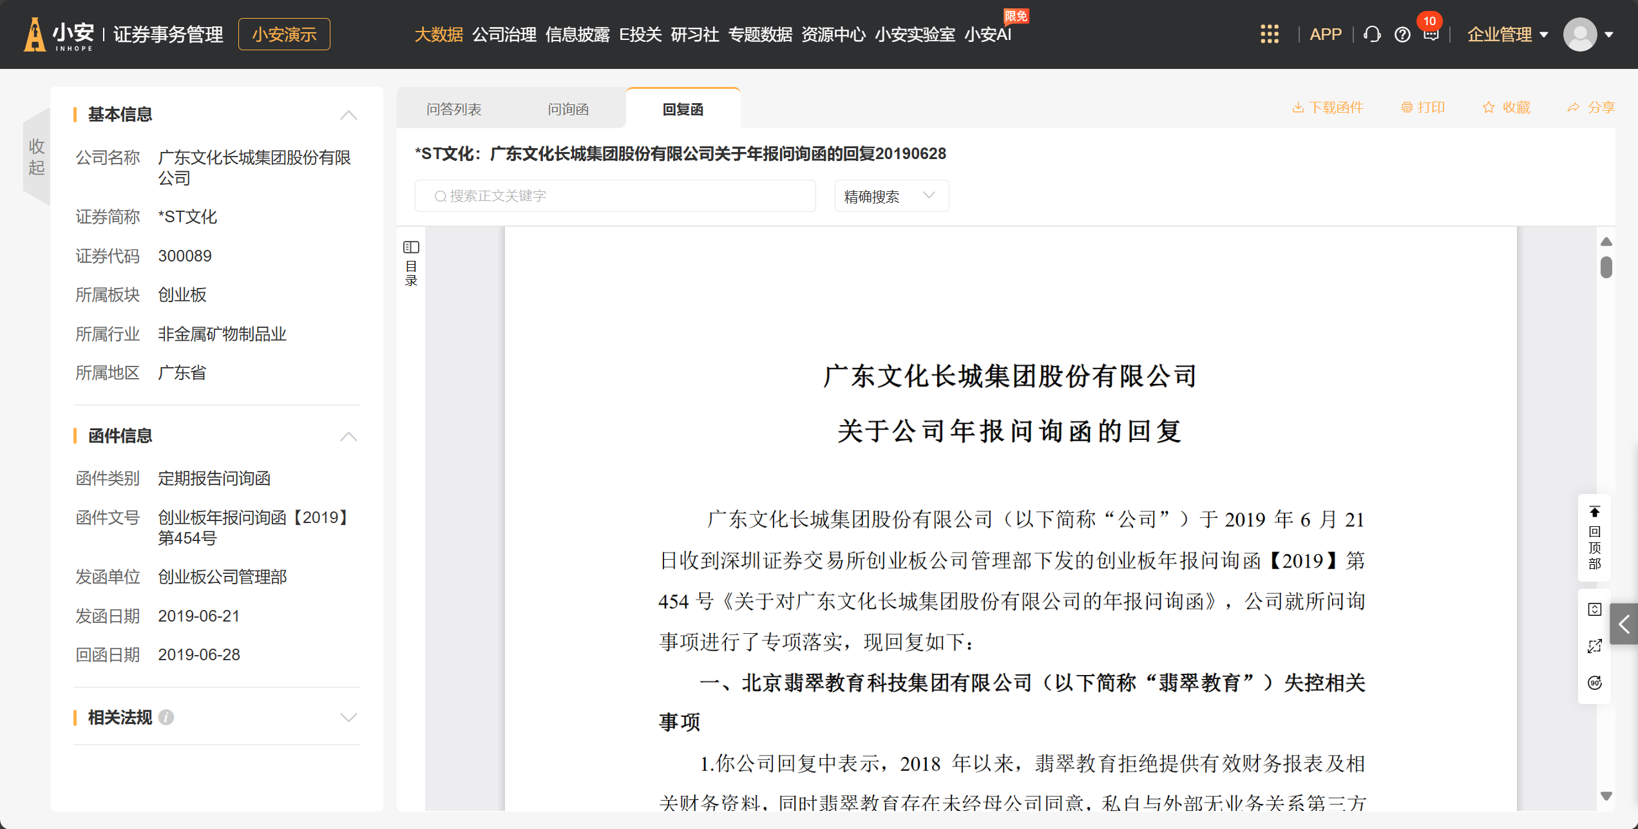Click the scrollbar down arrow
1638x829 pixels.
1606,796
